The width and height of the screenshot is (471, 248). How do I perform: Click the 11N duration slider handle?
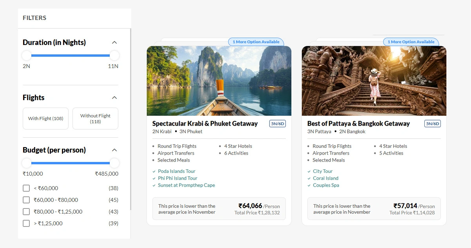coord(114,55)
